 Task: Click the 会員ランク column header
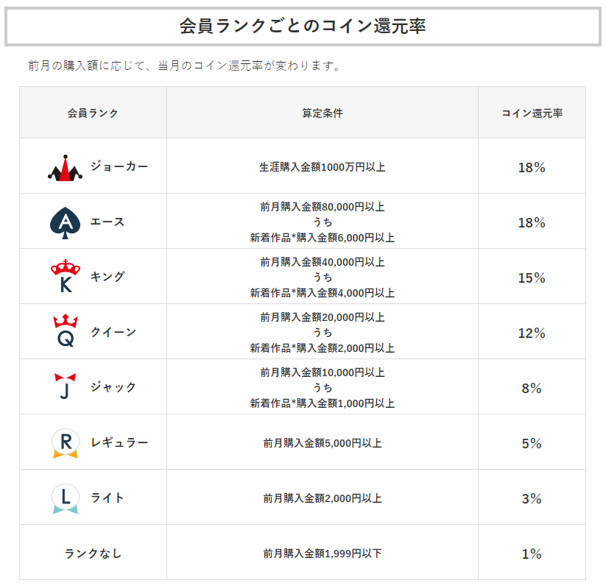pyautogui.click(x=93, y=113)
